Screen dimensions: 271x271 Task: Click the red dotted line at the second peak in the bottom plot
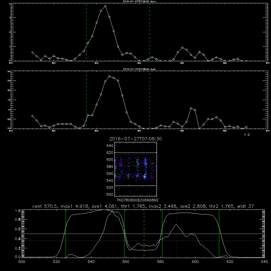(176, 233)
